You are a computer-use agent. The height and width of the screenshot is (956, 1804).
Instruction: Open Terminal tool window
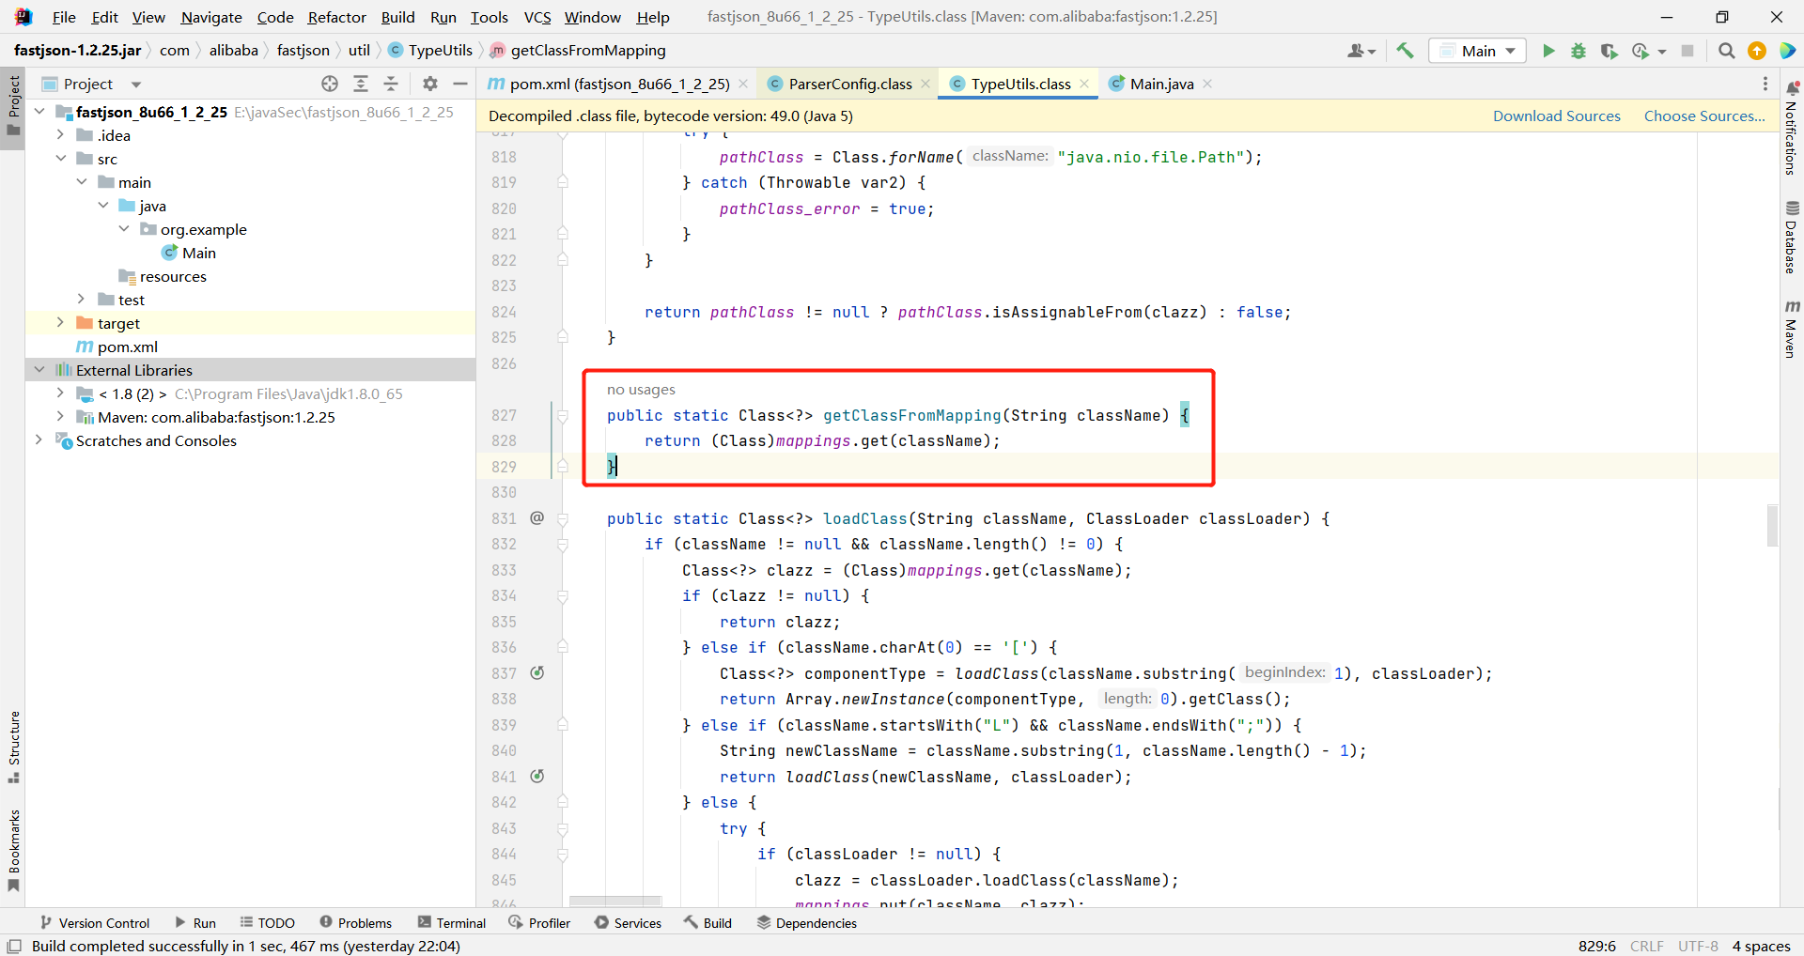coord(452,923)
